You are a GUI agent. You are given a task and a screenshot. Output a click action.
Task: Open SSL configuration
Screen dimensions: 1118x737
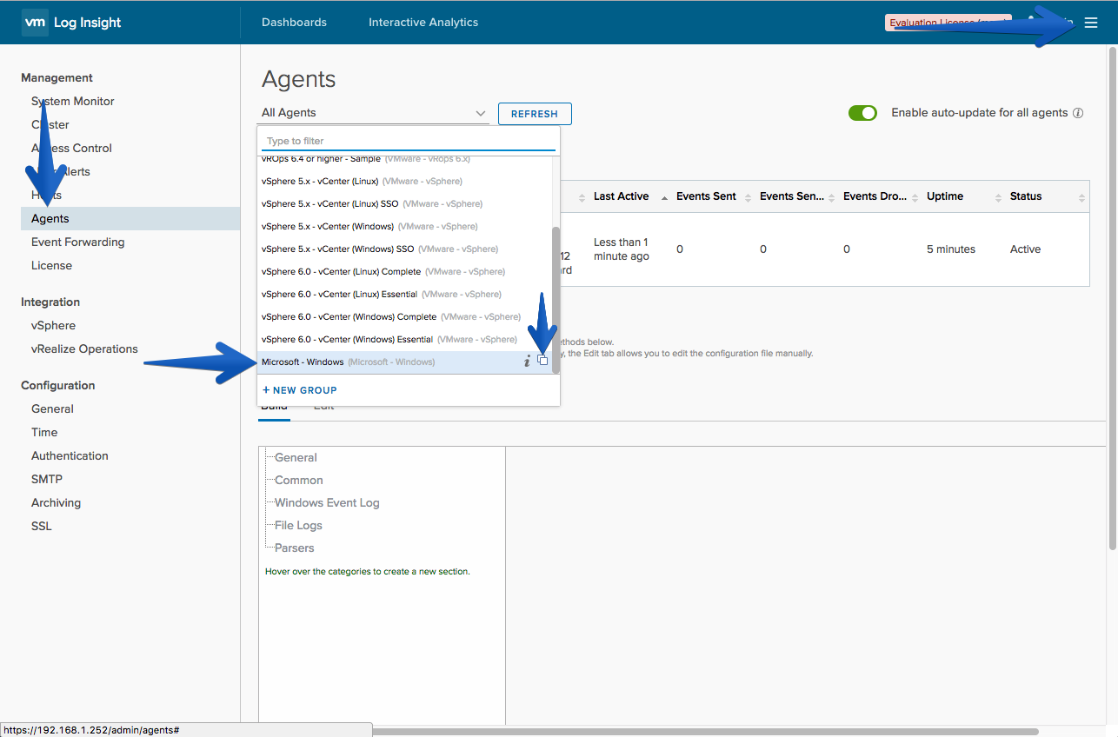tap(42, 527)
